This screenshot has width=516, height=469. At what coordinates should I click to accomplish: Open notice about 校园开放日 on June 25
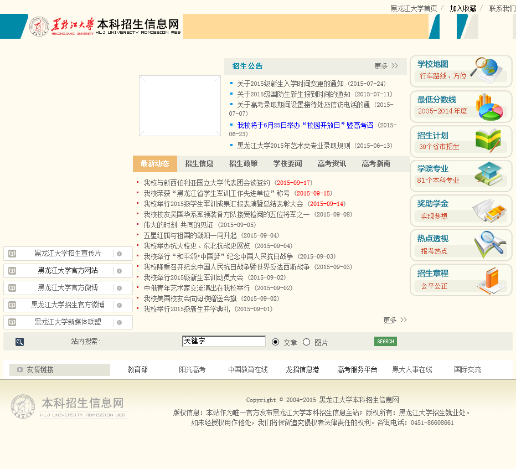point(306,125)
